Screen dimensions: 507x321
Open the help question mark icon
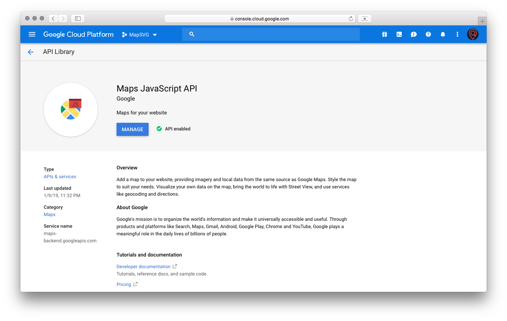[428, 34]
